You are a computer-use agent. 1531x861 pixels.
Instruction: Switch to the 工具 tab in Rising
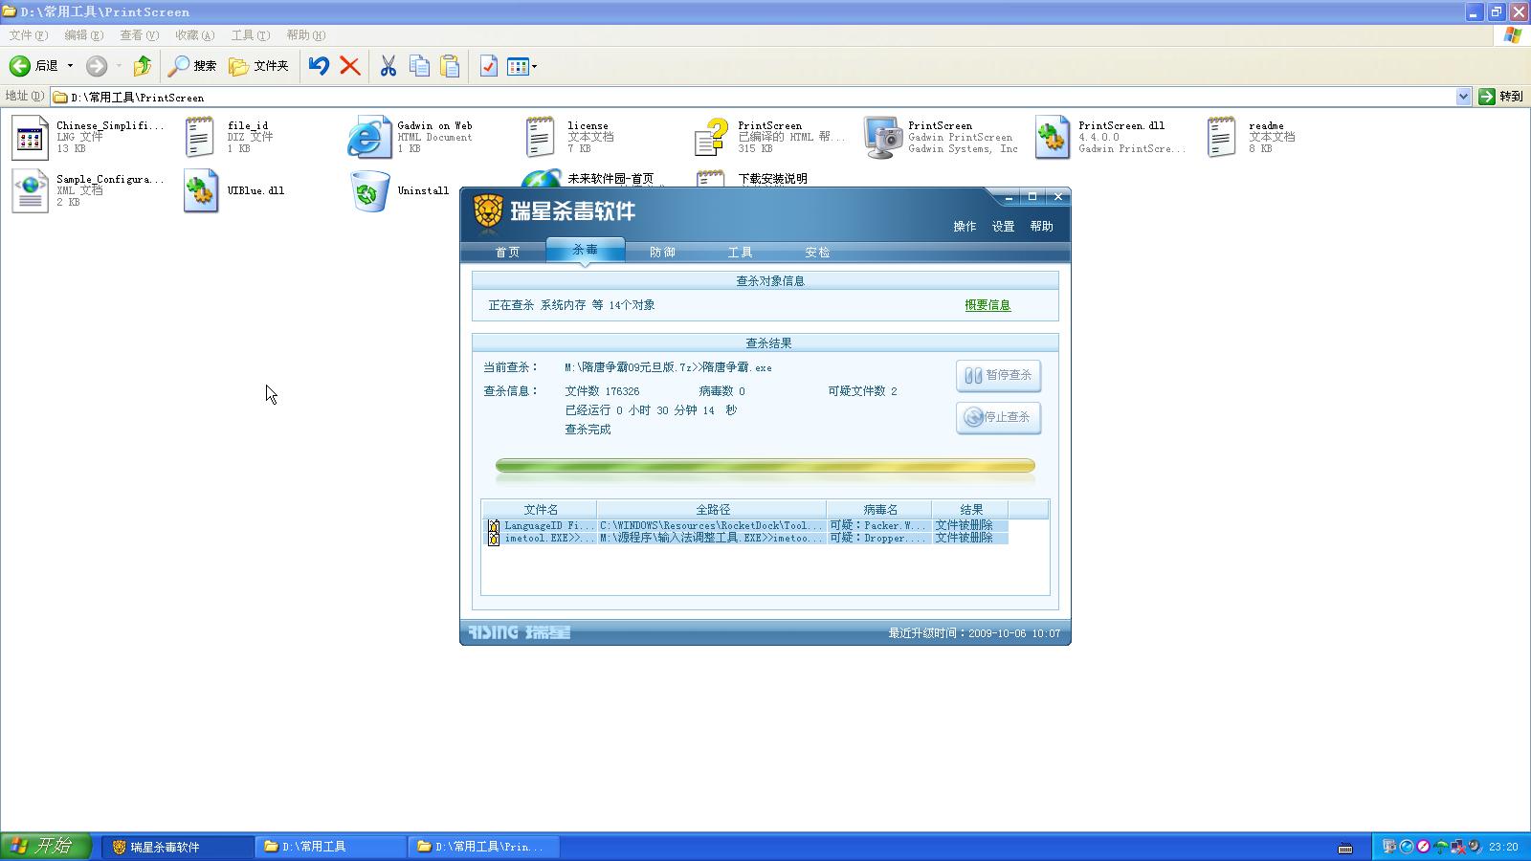click(740, 253)
